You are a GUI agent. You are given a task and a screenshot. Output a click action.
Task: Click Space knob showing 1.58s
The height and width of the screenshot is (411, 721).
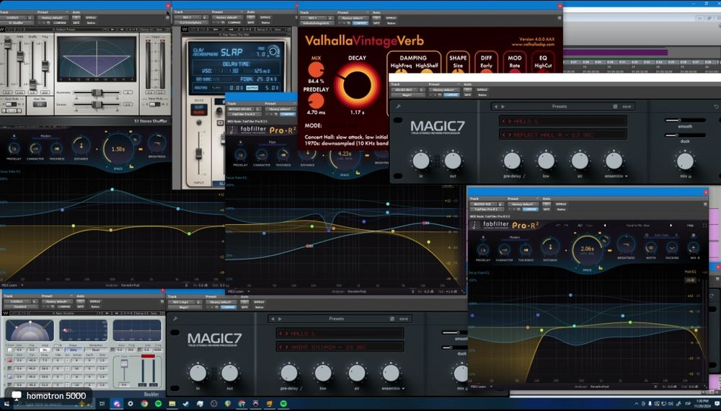118,149
